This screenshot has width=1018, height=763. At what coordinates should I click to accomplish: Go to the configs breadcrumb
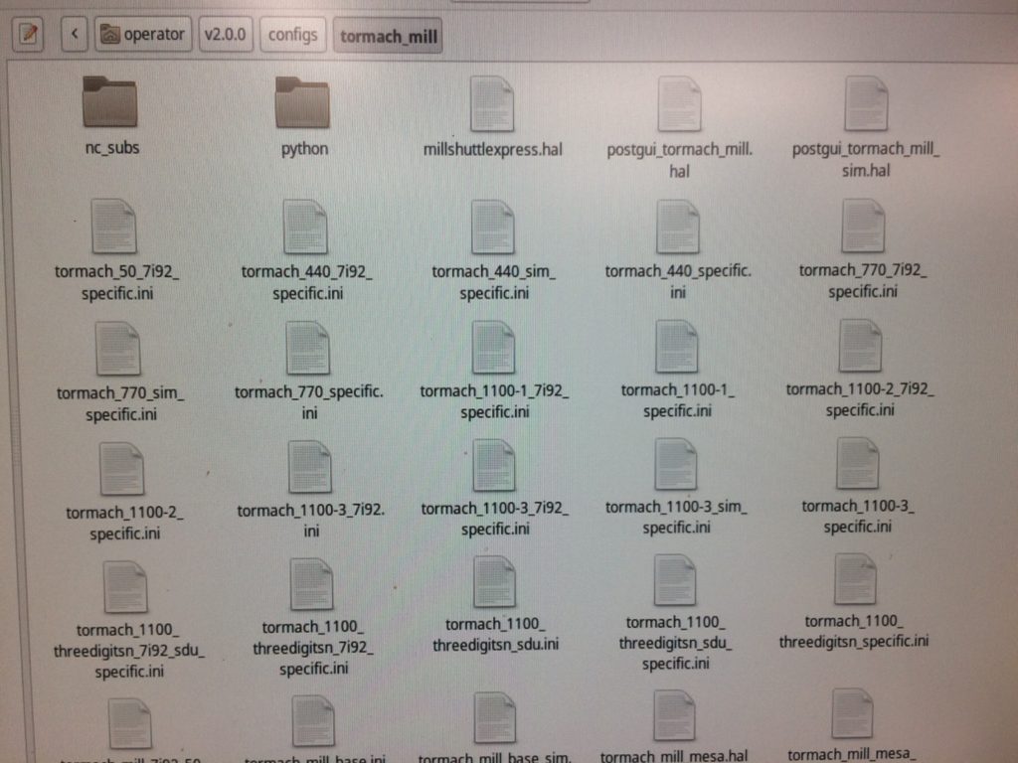[x=293, y=35]
